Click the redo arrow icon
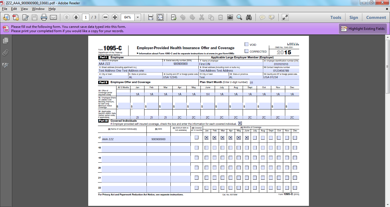The width and height of the screenshot is (390, 207). click(x=192, y=17)
